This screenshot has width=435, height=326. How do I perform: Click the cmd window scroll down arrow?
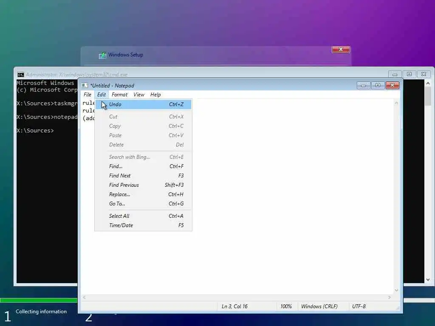pos(428,280)
